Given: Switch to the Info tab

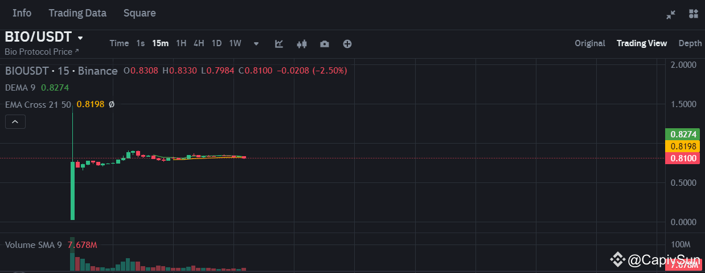Looking at the screenshot, I should [22, 13].
